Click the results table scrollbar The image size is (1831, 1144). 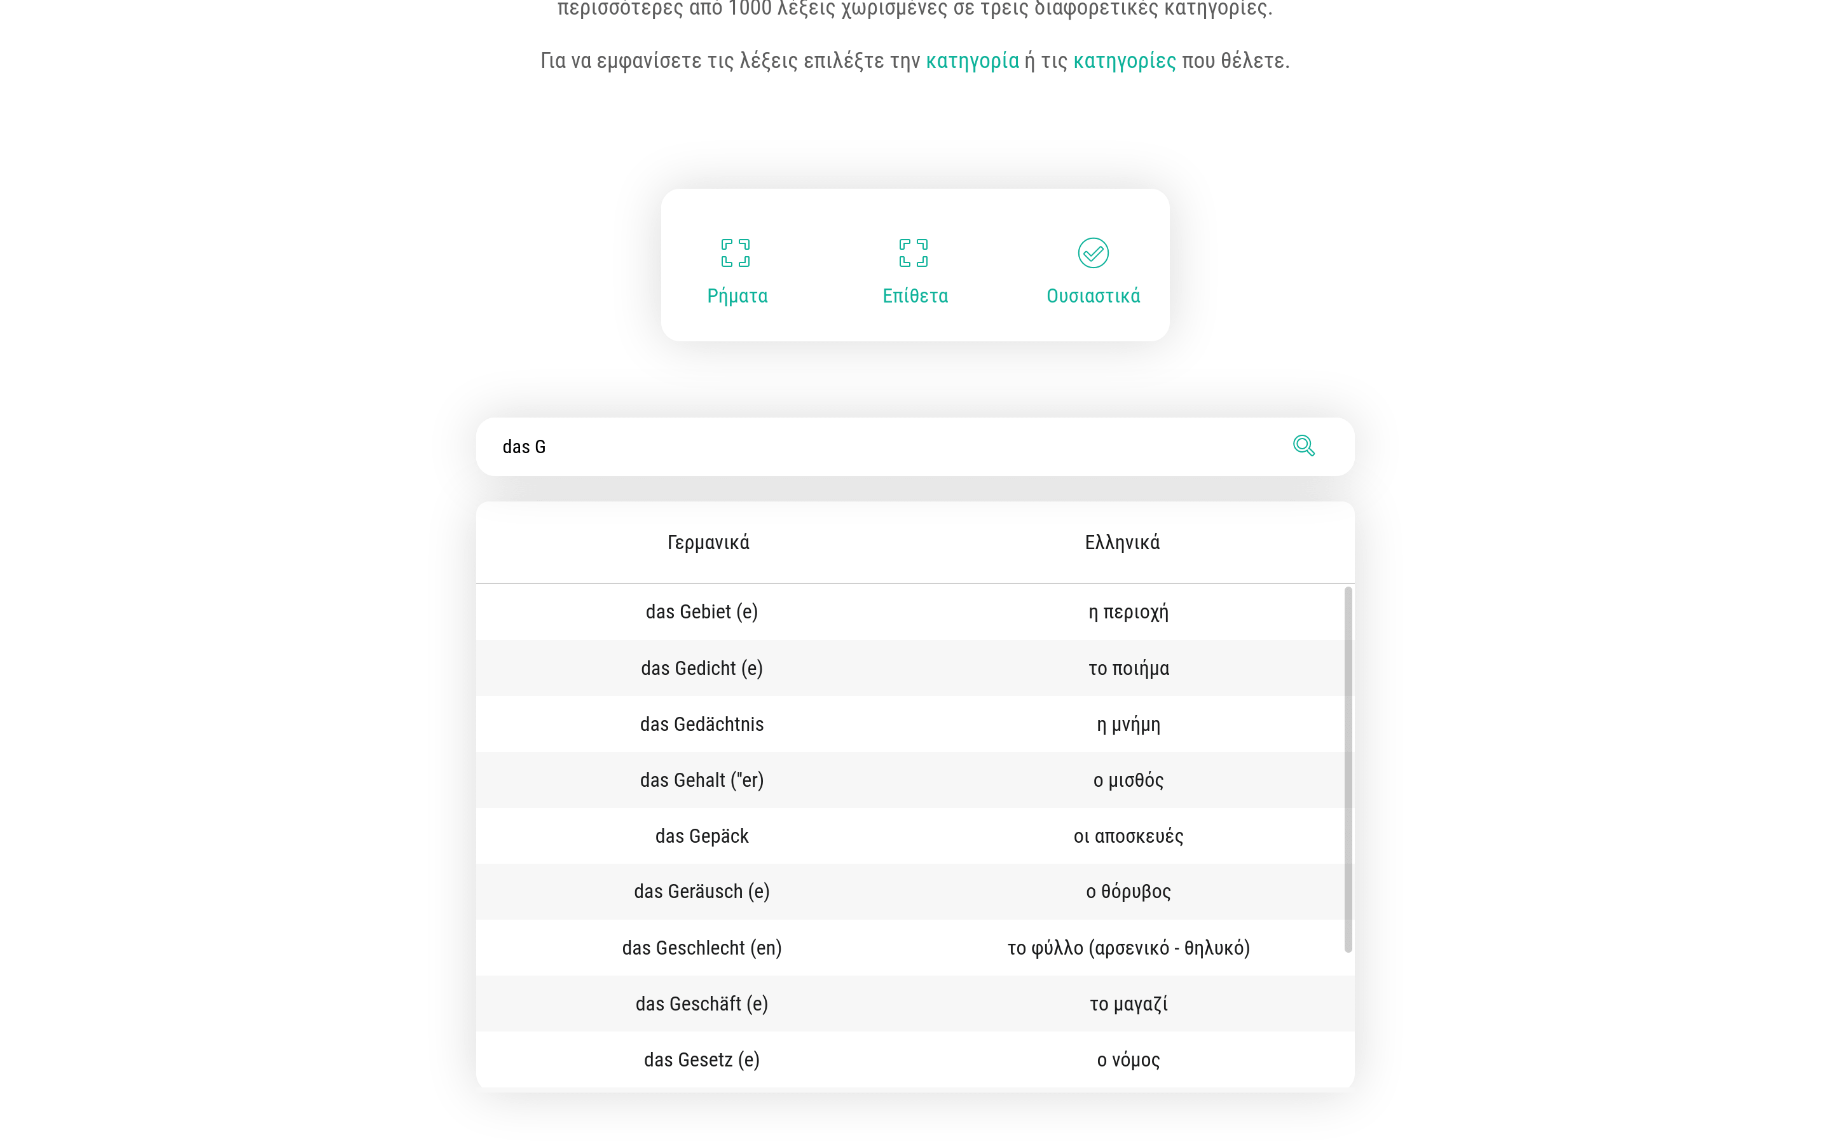point(1348,770)
